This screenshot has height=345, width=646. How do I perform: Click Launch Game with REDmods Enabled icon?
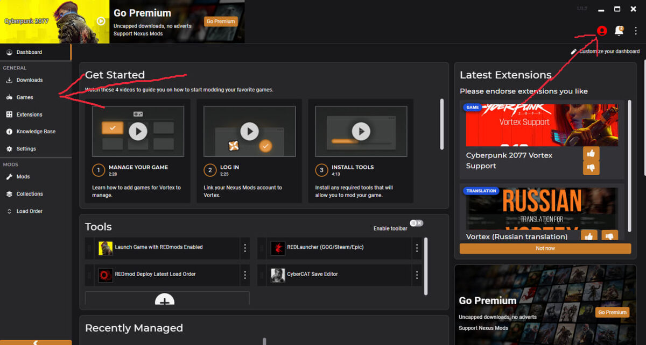106,248
